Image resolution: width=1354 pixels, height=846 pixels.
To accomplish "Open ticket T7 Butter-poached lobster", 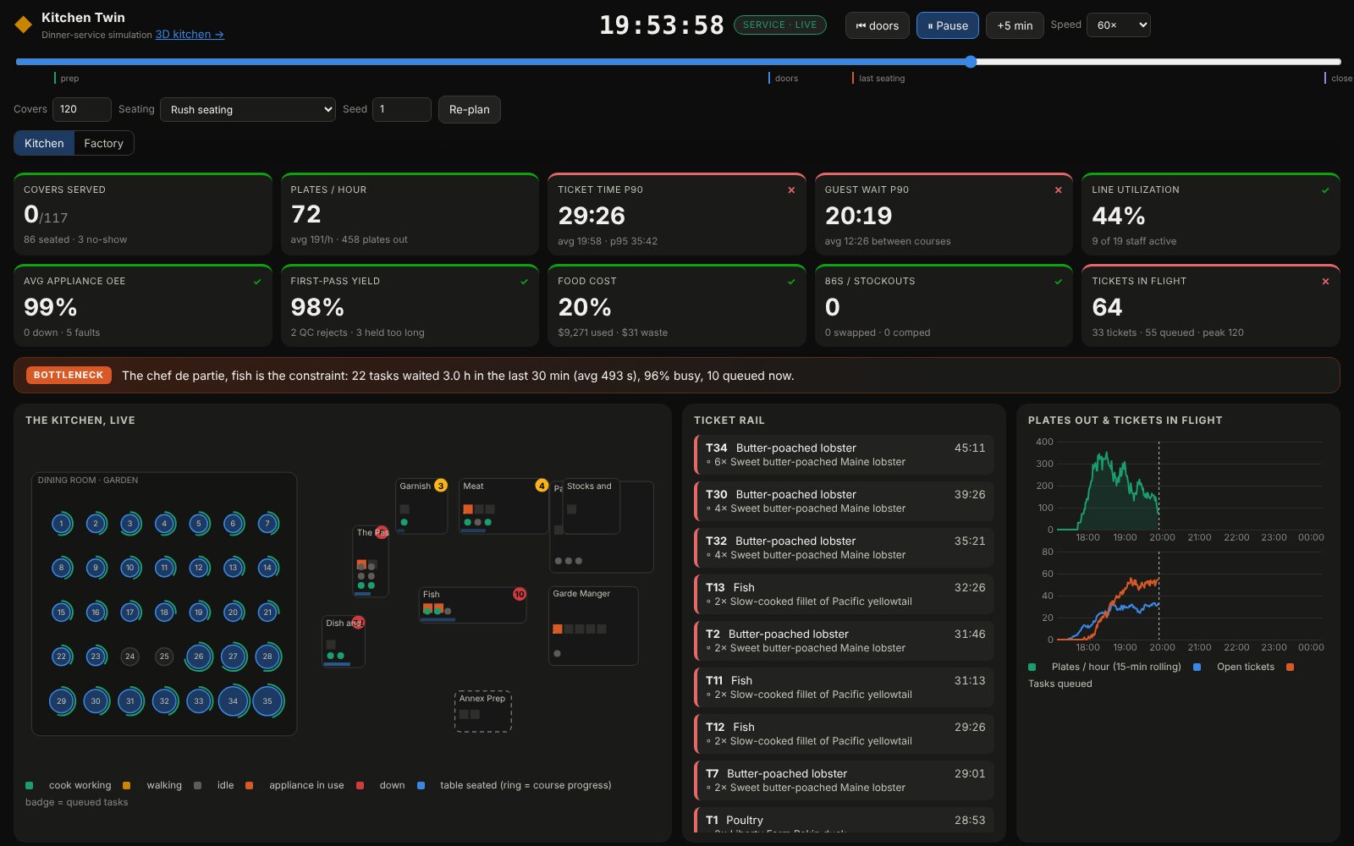I will [844, 780].
